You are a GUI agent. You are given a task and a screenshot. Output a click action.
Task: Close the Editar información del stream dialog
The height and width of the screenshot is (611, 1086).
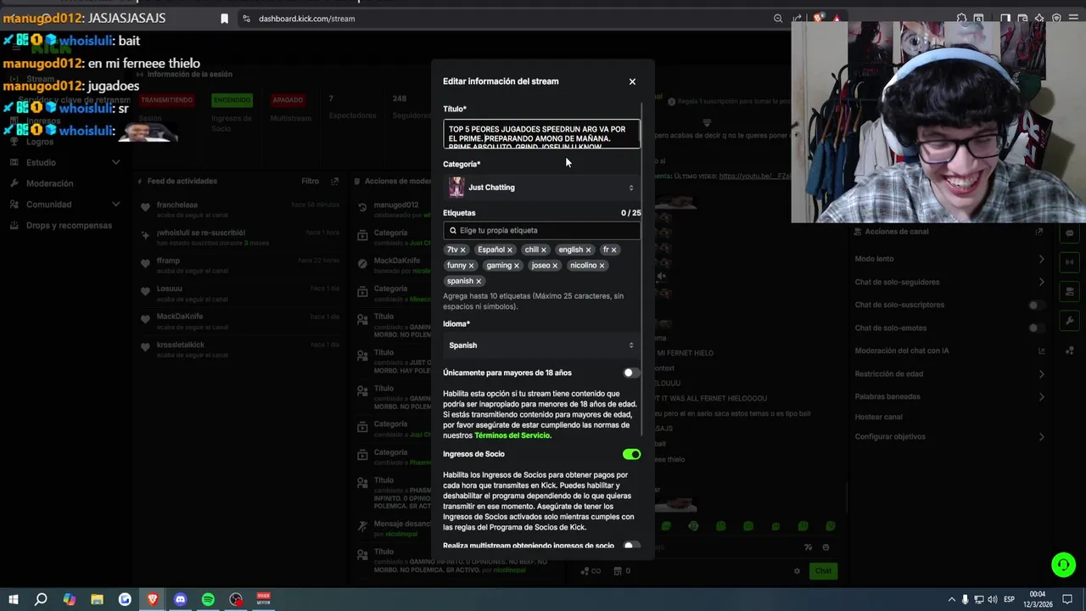click(x=632, y=81)
